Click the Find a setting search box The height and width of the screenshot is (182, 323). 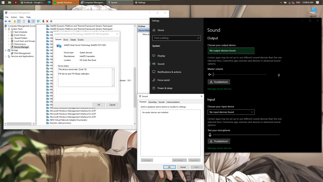(x=177, y=38)
